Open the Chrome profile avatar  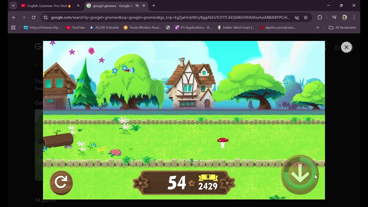[344, 18]
